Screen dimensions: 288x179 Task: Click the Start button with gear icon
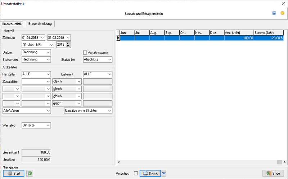coord(14,173)
